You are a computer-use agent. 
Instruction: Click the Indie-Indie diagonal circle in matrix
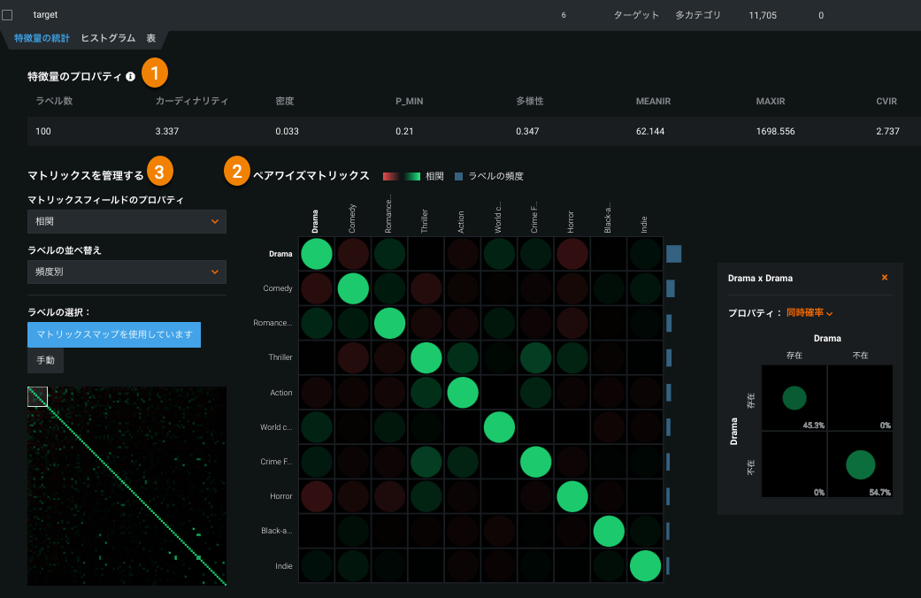[x=645, y=564]
